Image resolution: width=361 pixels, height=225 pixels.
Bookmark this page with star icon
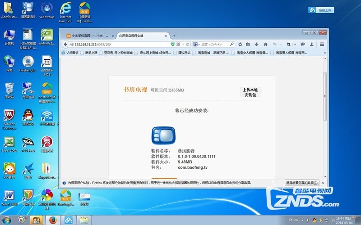240,44
